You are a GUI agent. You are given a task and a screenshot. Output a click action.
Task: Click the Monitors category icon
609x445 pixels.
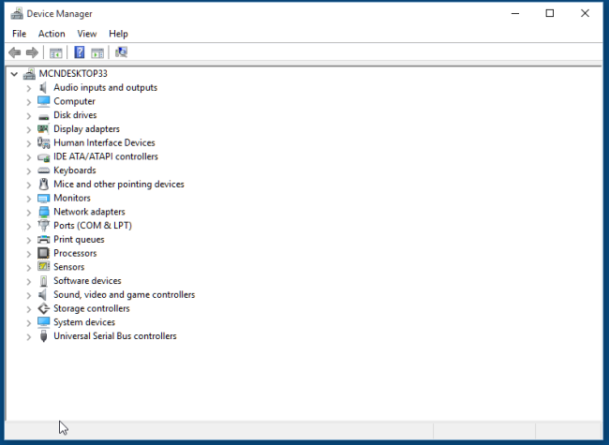43,199
